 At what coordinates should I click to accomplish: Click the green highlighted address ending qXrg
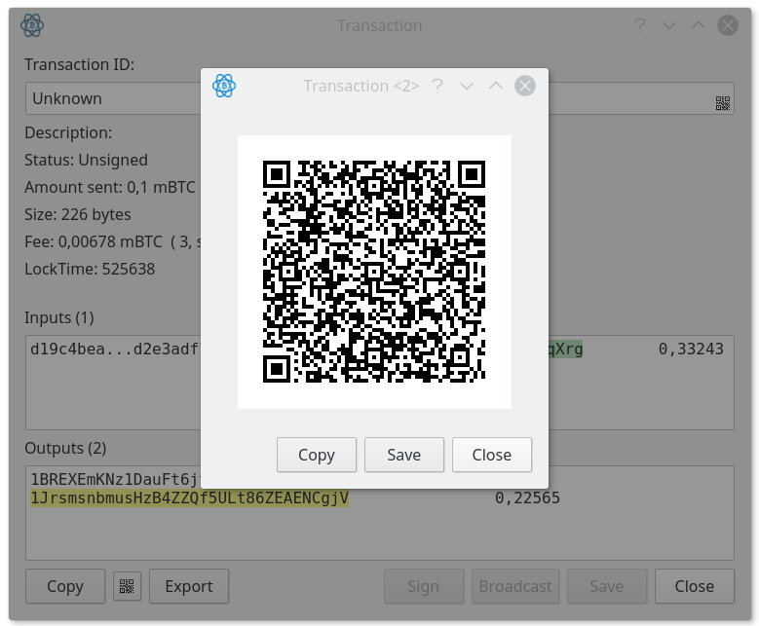(566, 349)
